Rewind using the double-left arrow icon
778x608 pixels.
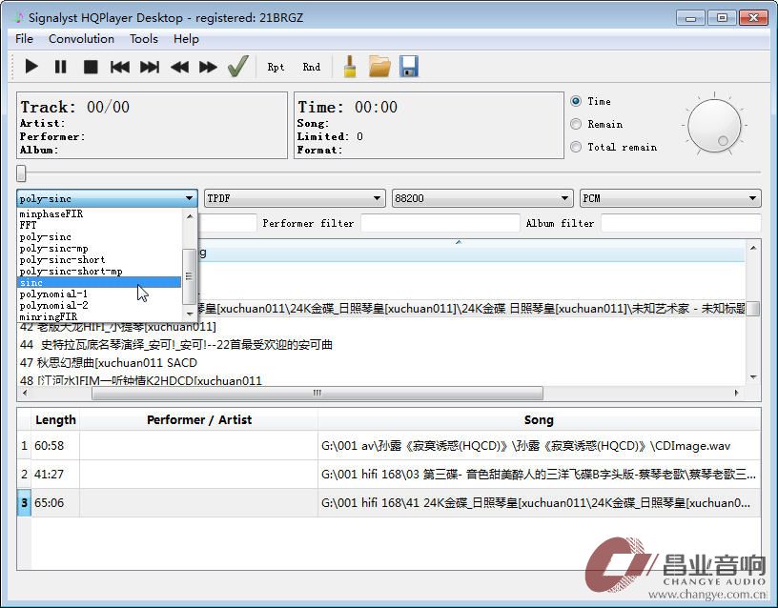179,67
